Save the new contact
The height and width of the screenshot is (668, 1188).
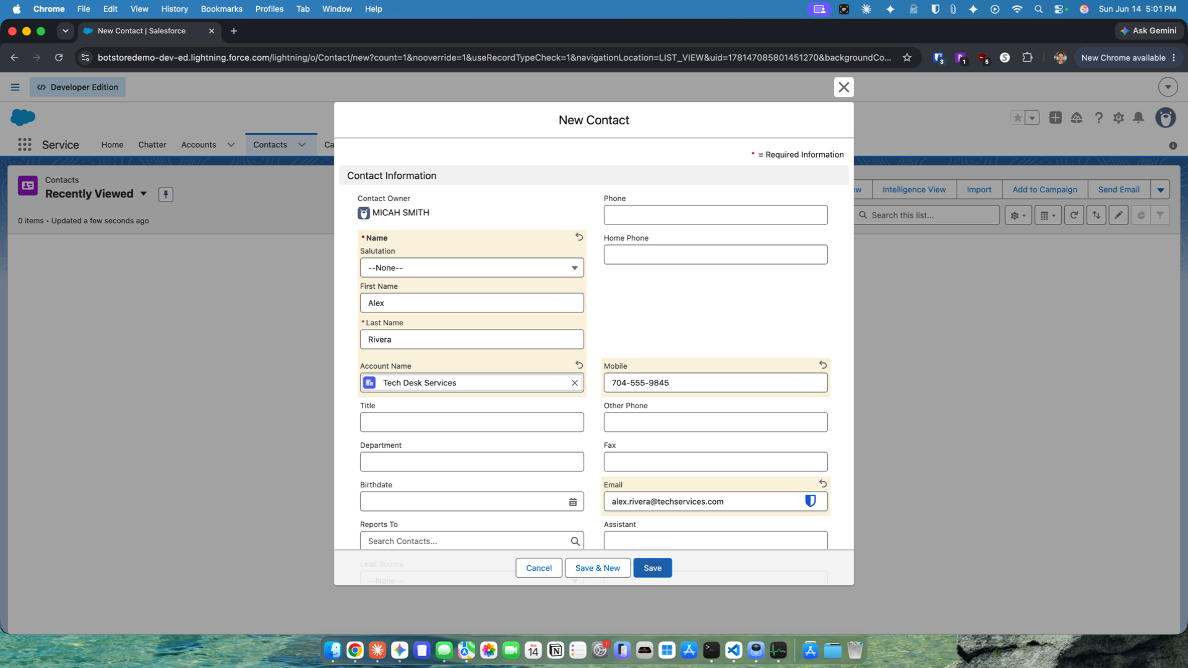652,568
